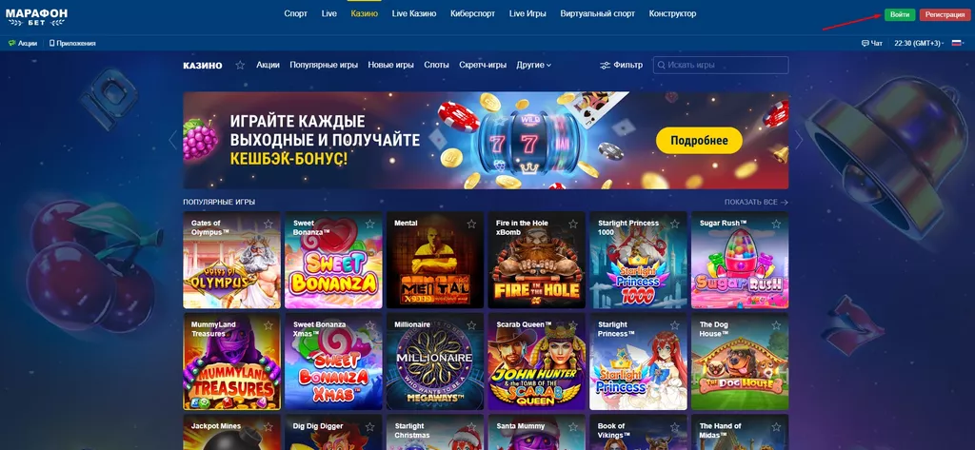
Task: Go to previous banner with left arrow
Action: pyautogui.click(x=173, y=141)
